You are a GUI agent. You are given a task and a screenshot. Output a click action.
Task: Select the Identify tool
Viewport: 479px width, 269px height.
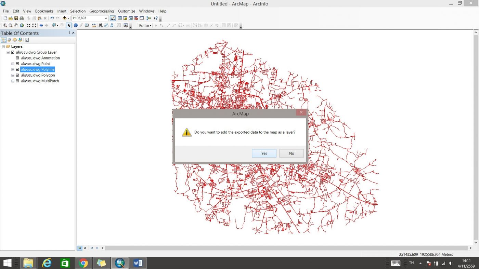pyautogui.click(x=76, y=26)
